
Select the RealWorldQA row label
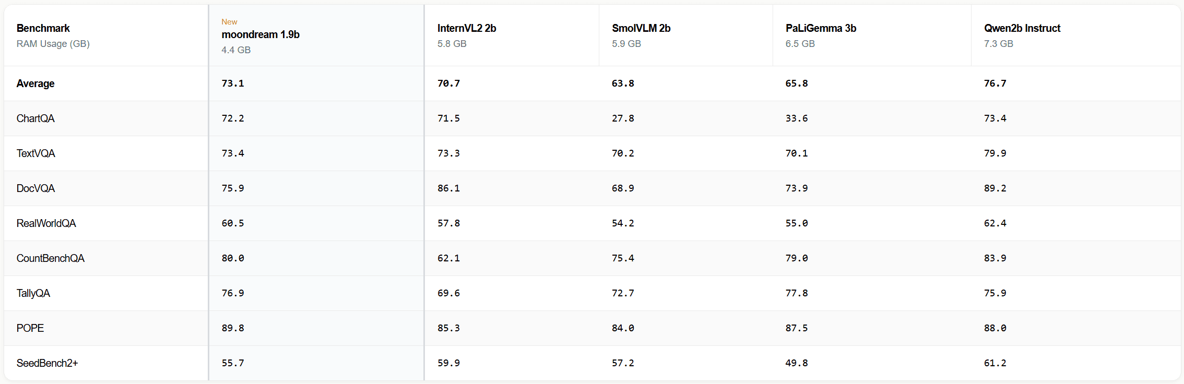coord(46,223)
